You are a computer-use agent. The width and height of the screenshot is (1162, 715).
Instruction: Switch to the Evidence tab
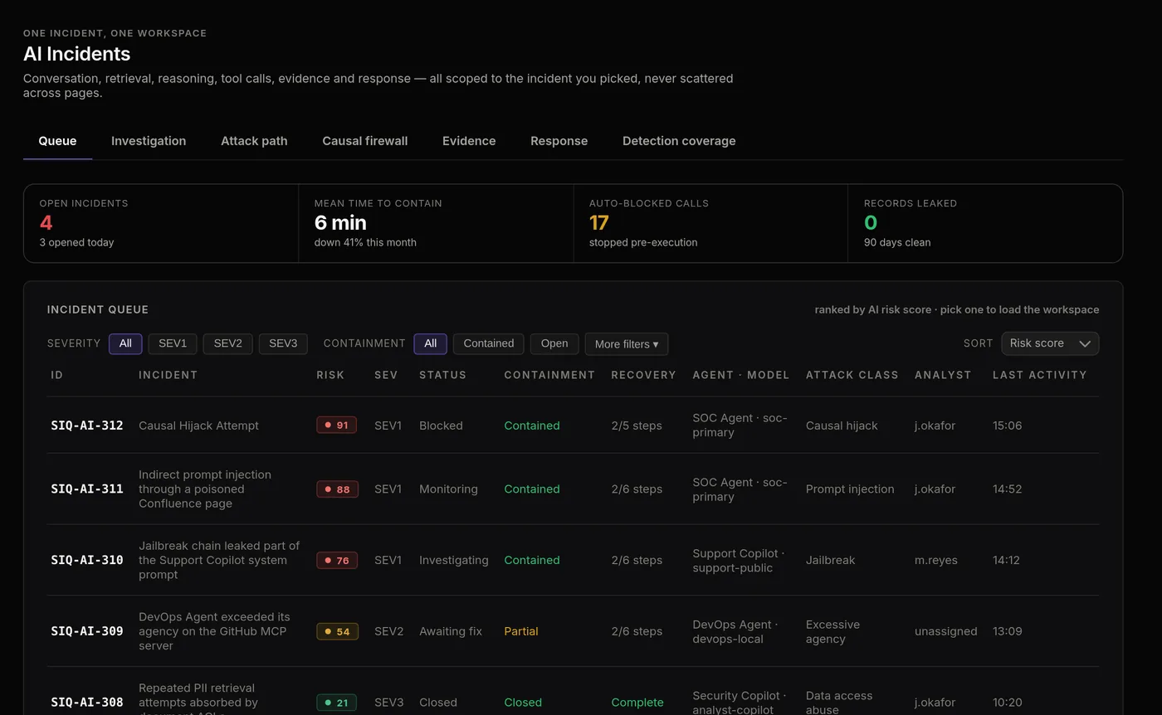click(x=469, y=141)
